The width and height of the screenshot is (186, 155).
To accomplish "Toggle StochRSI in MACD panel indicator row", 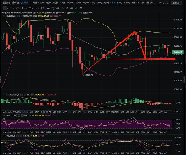I will [115, 112].
